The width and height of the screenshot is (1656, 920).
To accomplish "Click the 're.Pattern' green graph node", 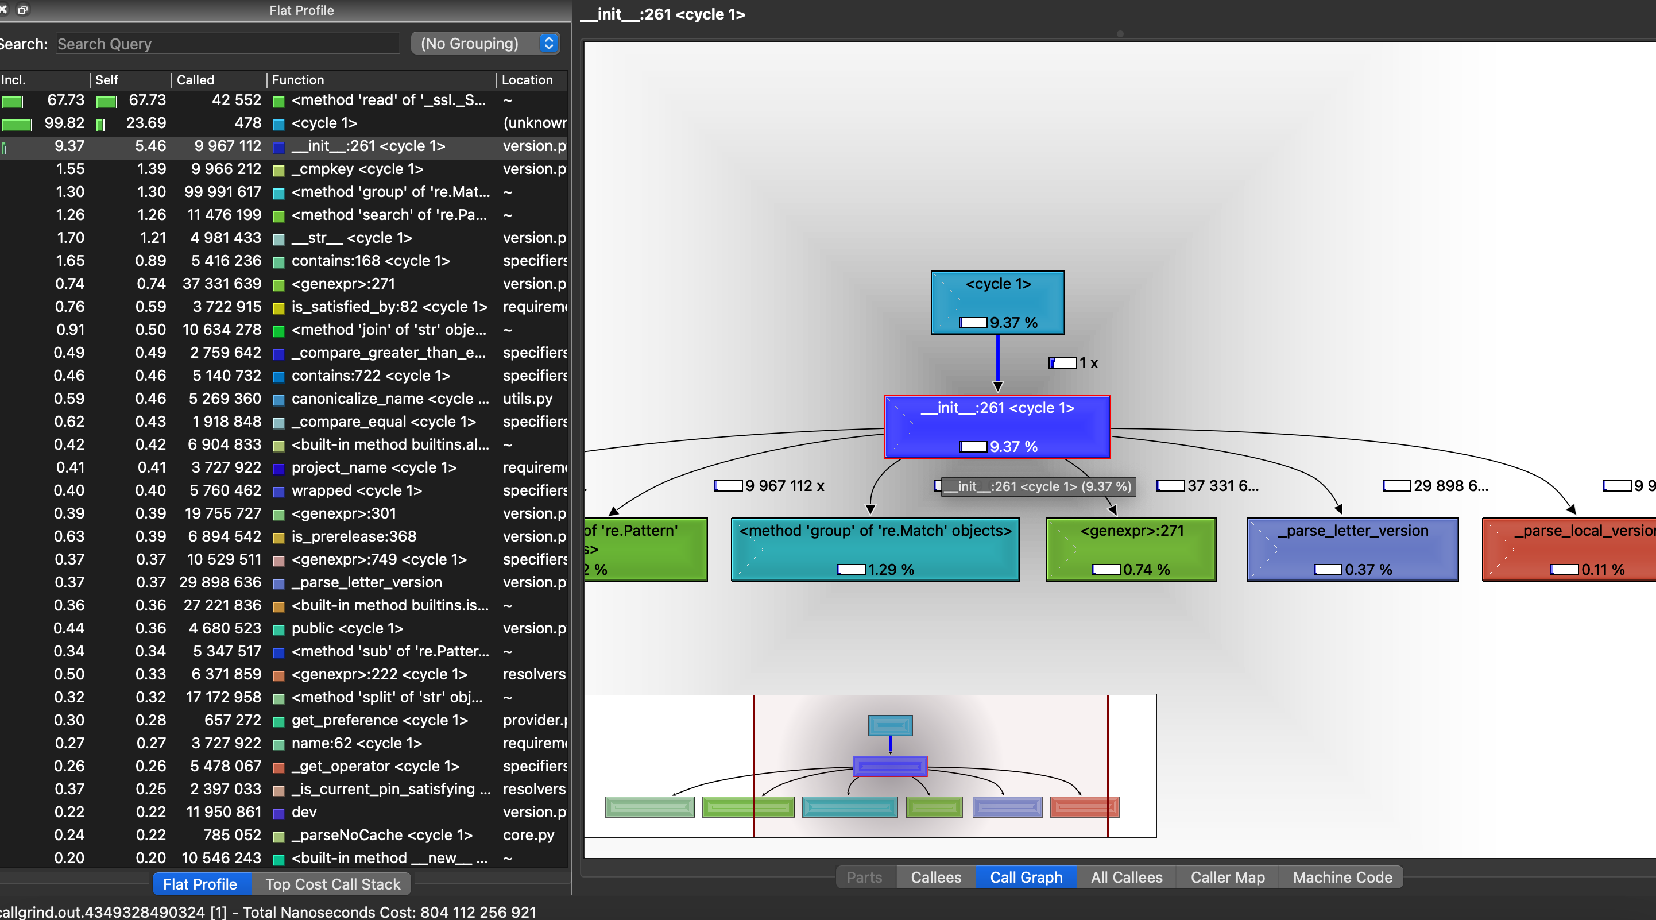I will [645, 550].
